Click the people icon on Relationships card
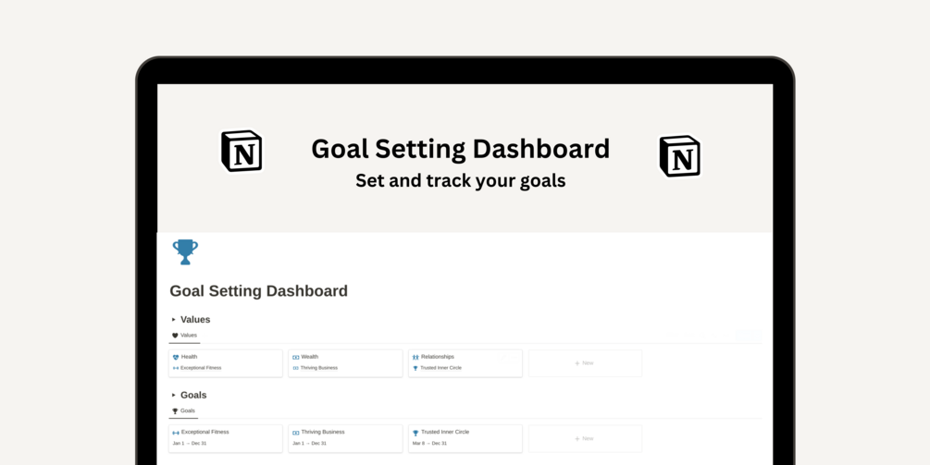This screenshot has height=465, width=930. click(x=415, y=357)
